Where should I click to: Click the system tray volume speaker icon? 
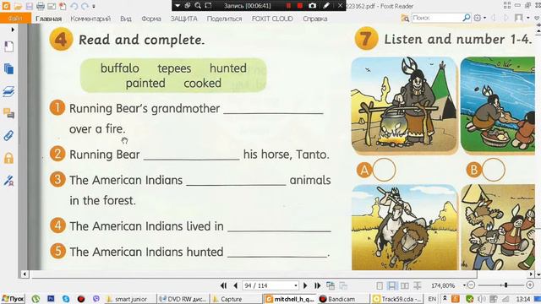coord(482,299)
